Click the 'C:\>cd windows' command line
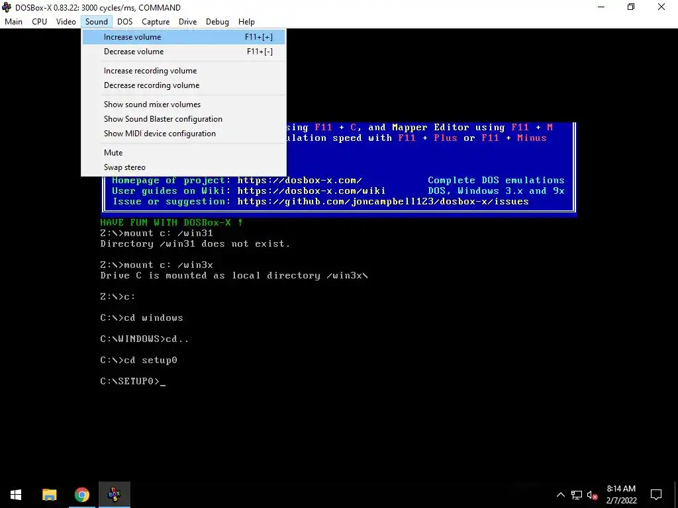 pos(142,318)
